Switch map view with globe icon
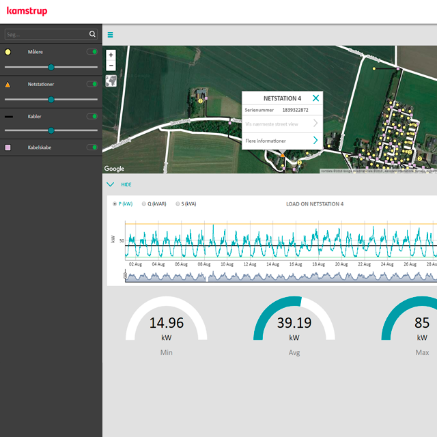437x437 pixels. 111,81
